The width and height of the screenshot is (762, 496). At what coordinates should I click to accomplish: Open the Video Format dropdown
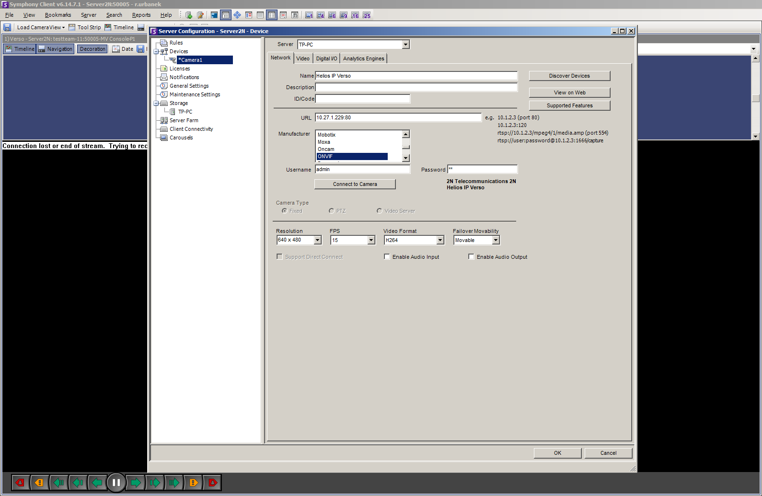click(x=440, y=240)
